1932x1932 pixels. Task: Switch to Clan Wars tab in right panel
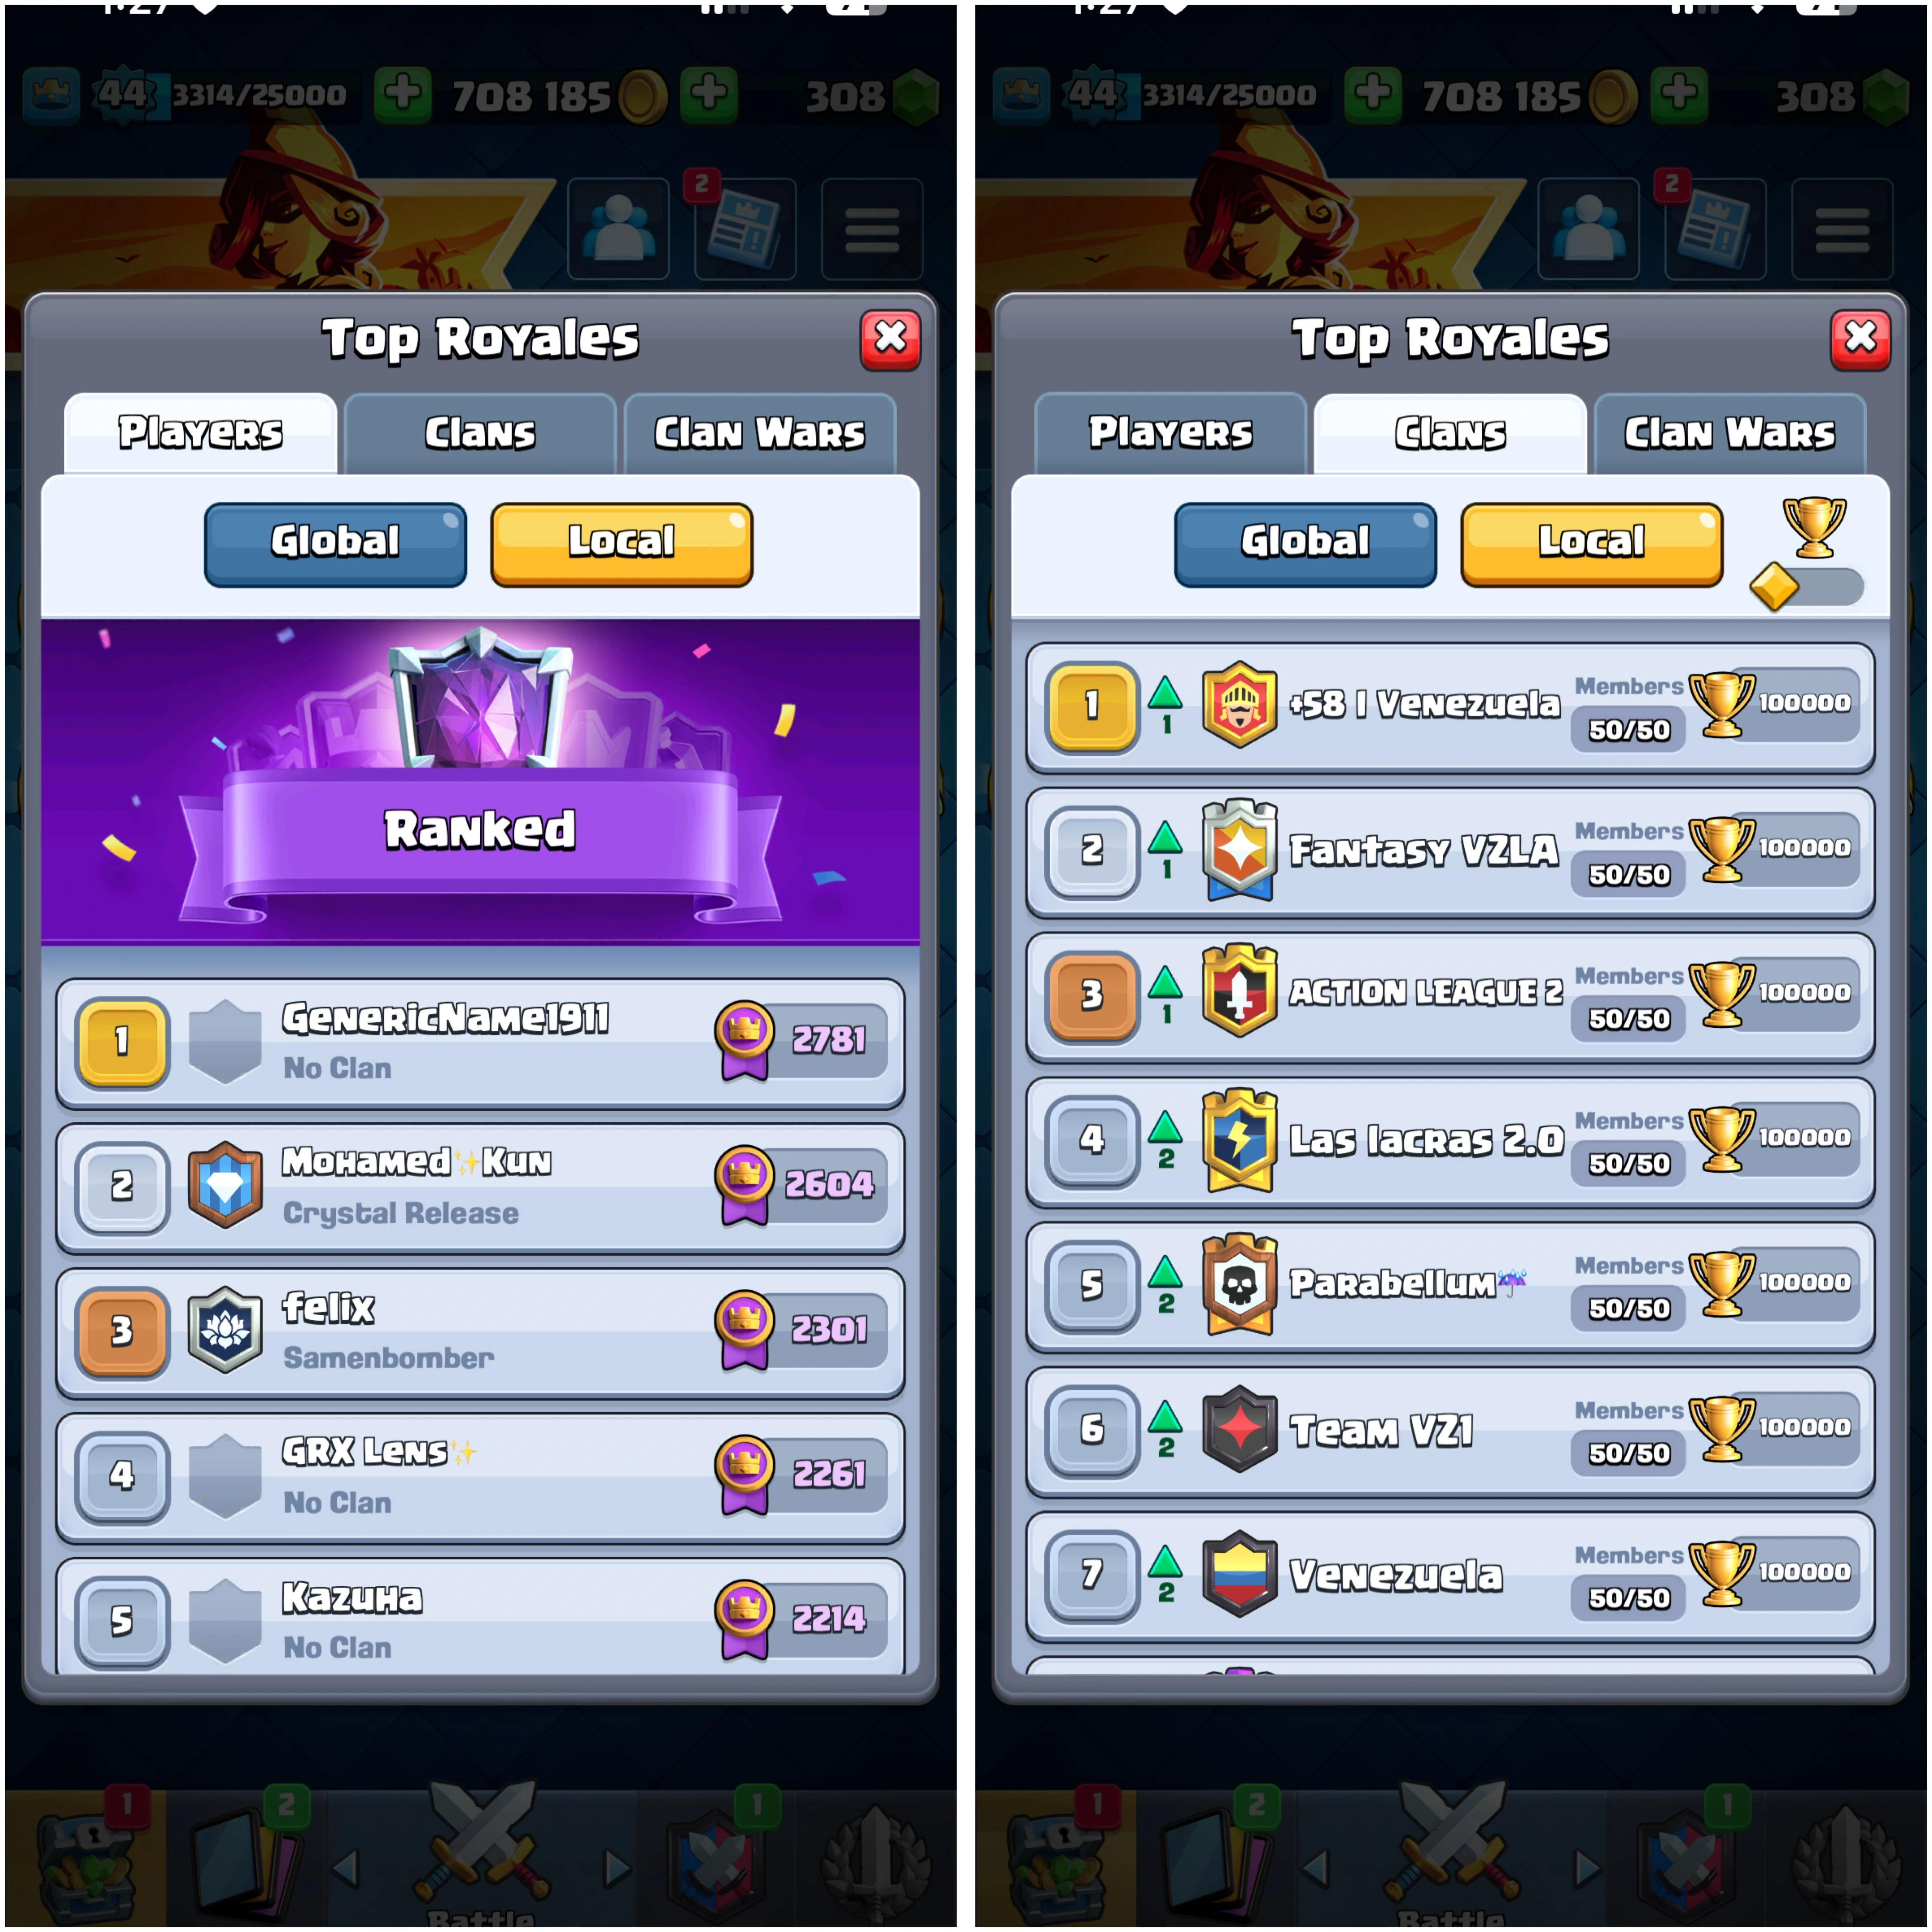coord(1729,433)
